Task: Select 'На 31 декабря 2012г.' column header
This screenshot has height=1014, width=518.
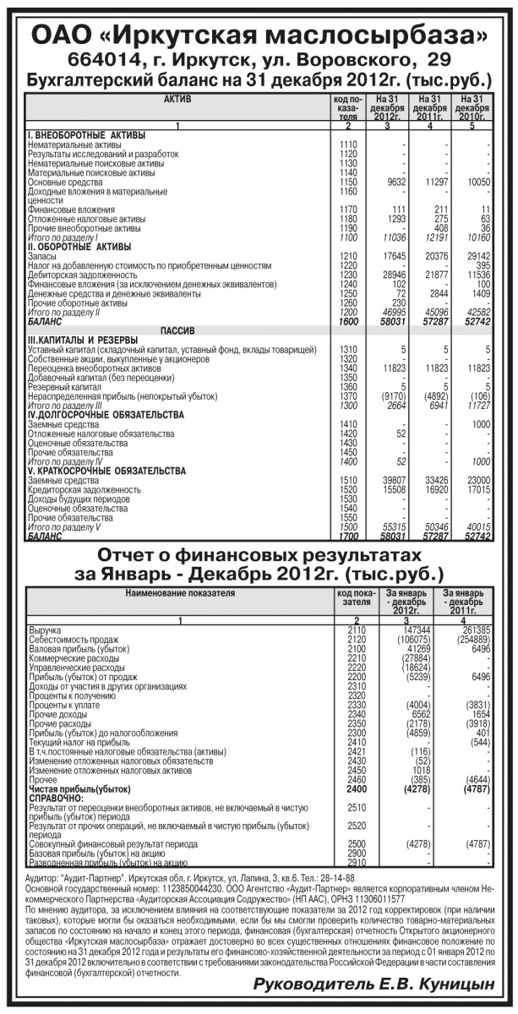Action: tap(386, 108)
